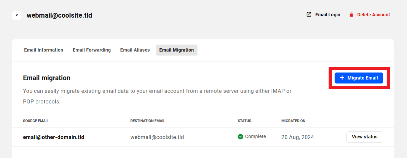
Task: Click the external link icon beside Email Login
Action: tap(309, 15)
